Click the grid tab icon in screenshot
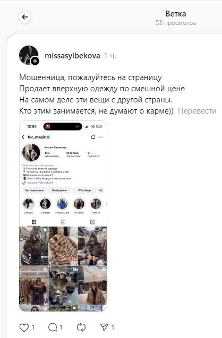The width and height of the screenshot is (222, 338). tap(33, 222)
